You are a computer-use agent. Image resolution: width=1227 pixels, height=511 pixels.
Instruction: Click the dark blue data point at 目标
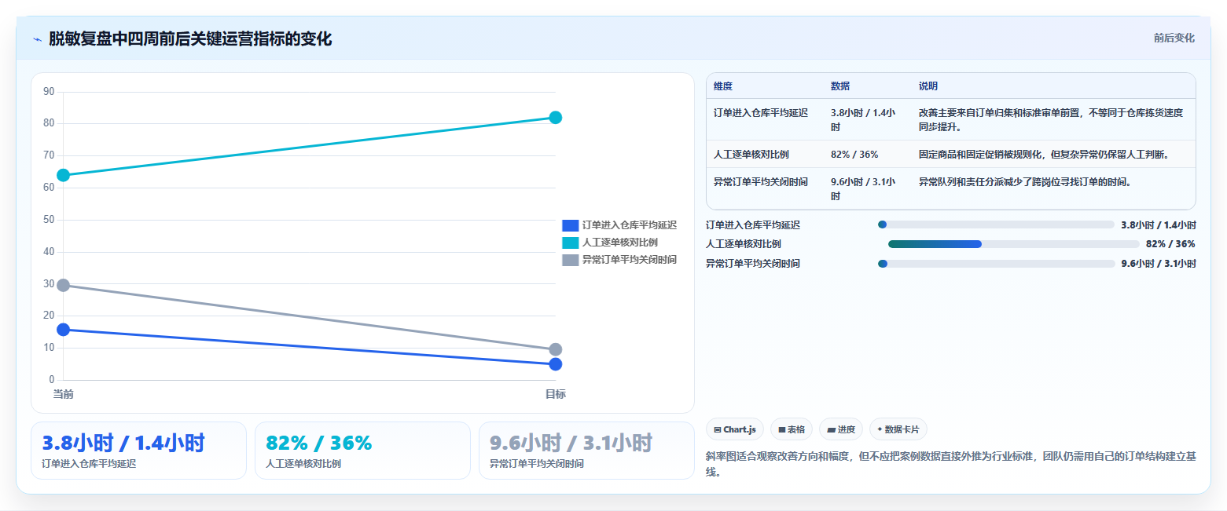click(556, 364)
